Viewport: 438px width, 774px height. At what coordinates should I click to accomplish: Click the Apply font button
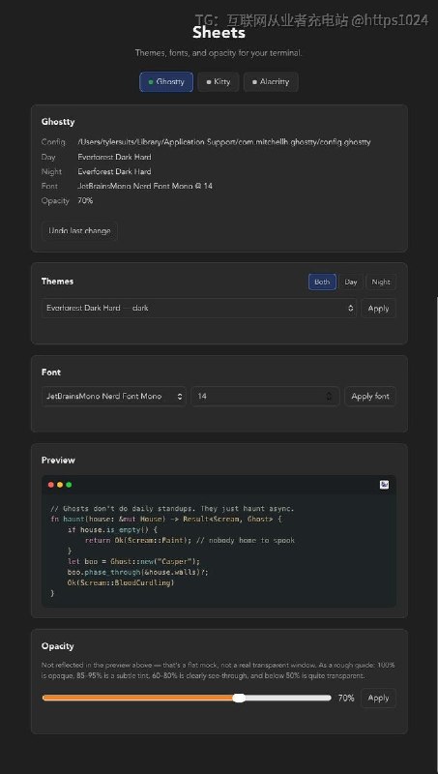(x=370, y=397)
